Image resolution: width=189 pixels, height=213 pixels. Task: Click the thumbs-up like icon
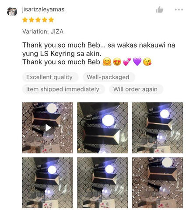160,10
